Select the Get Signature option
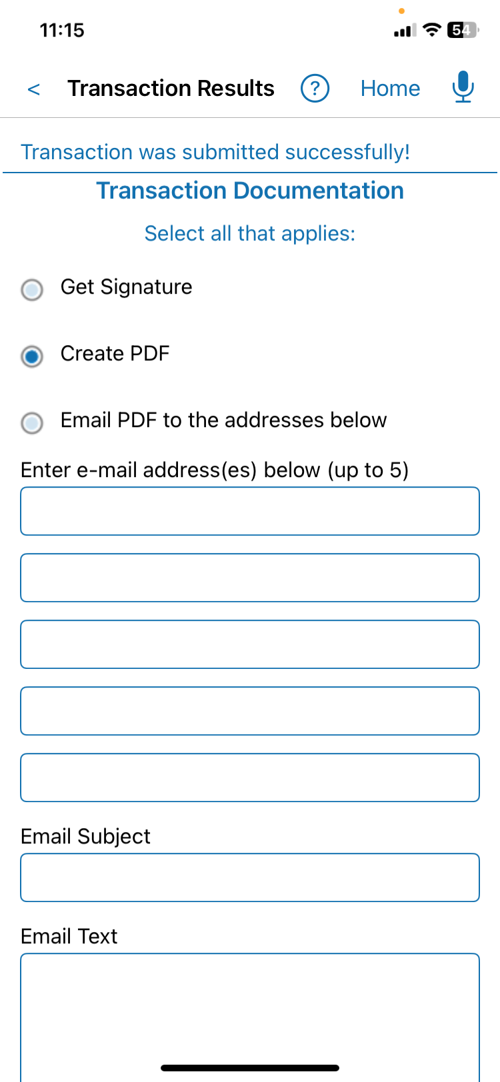This screenshot has width=500, height=1082. pyautogui.click(x=32, y=289)
